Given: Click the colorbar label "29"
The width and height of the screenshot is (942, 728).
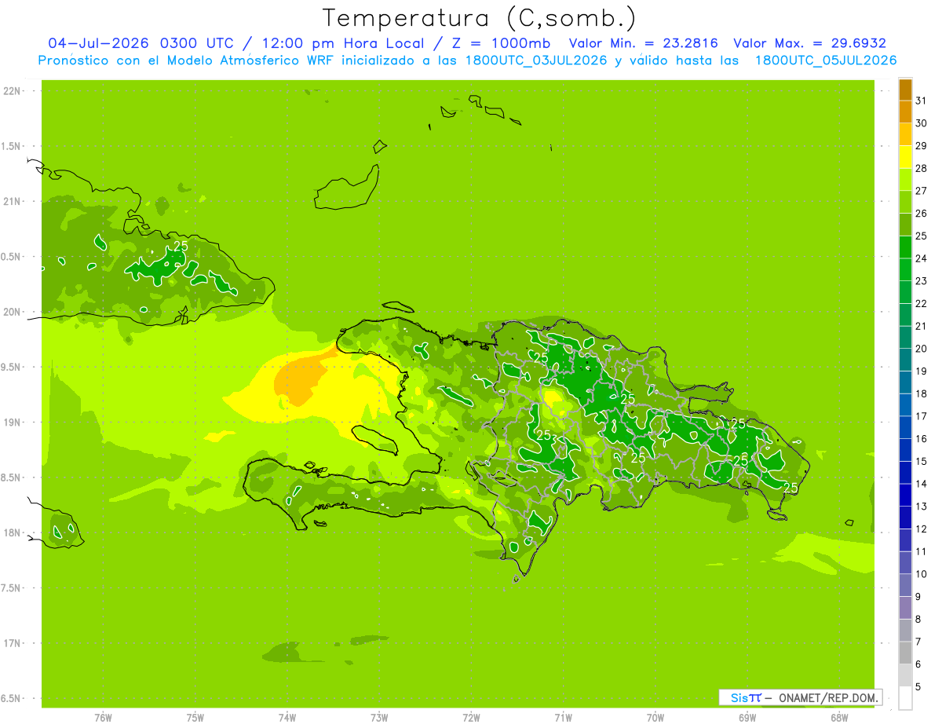Looking at the screenshot, I should click(x=922, y=145).
